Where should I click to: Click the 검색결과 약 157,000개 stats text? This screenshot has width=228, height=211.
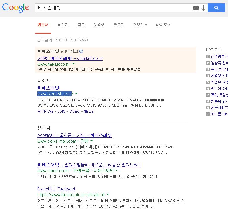point(63,40)
